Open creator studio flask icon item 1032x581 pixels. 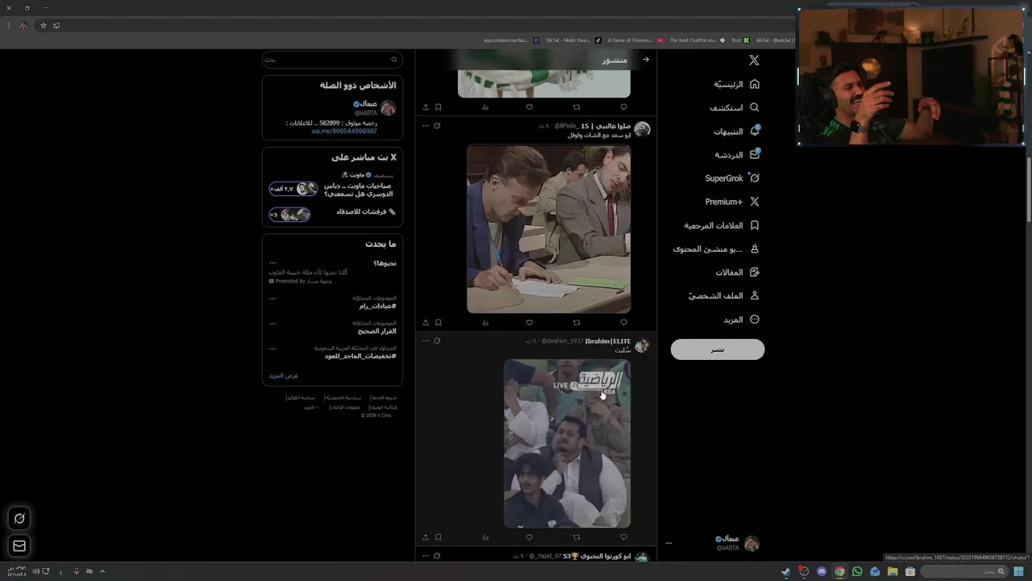(717, 249)
